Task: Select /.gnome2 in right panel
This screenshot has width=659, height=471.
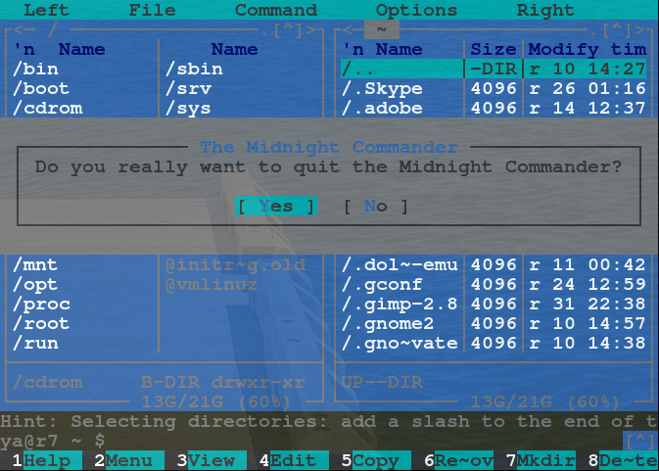Action: coord(388,323)
